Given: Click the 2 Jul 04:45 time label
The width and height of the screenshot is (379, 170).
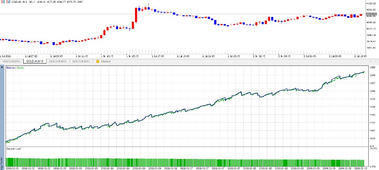Looking at the screenshot, I should coord(285,56).
